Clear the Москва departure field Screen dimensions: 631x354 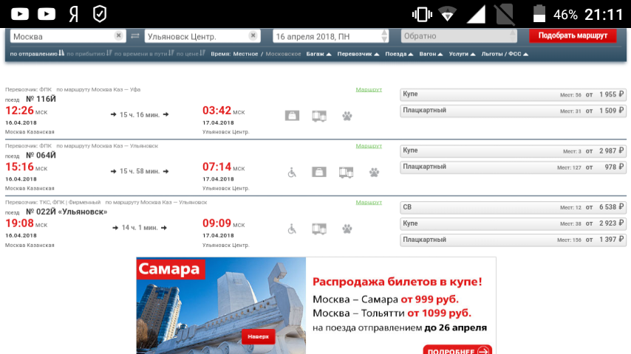(x=118, y=35)
